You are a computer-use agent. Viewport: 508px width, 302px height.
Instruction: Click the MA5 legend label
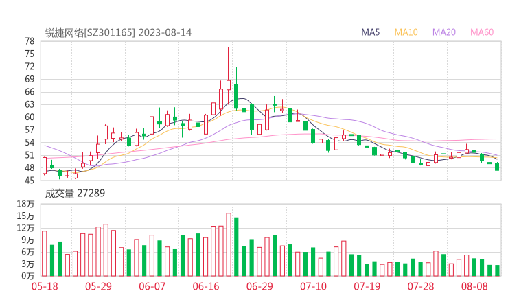coord(370,32)
